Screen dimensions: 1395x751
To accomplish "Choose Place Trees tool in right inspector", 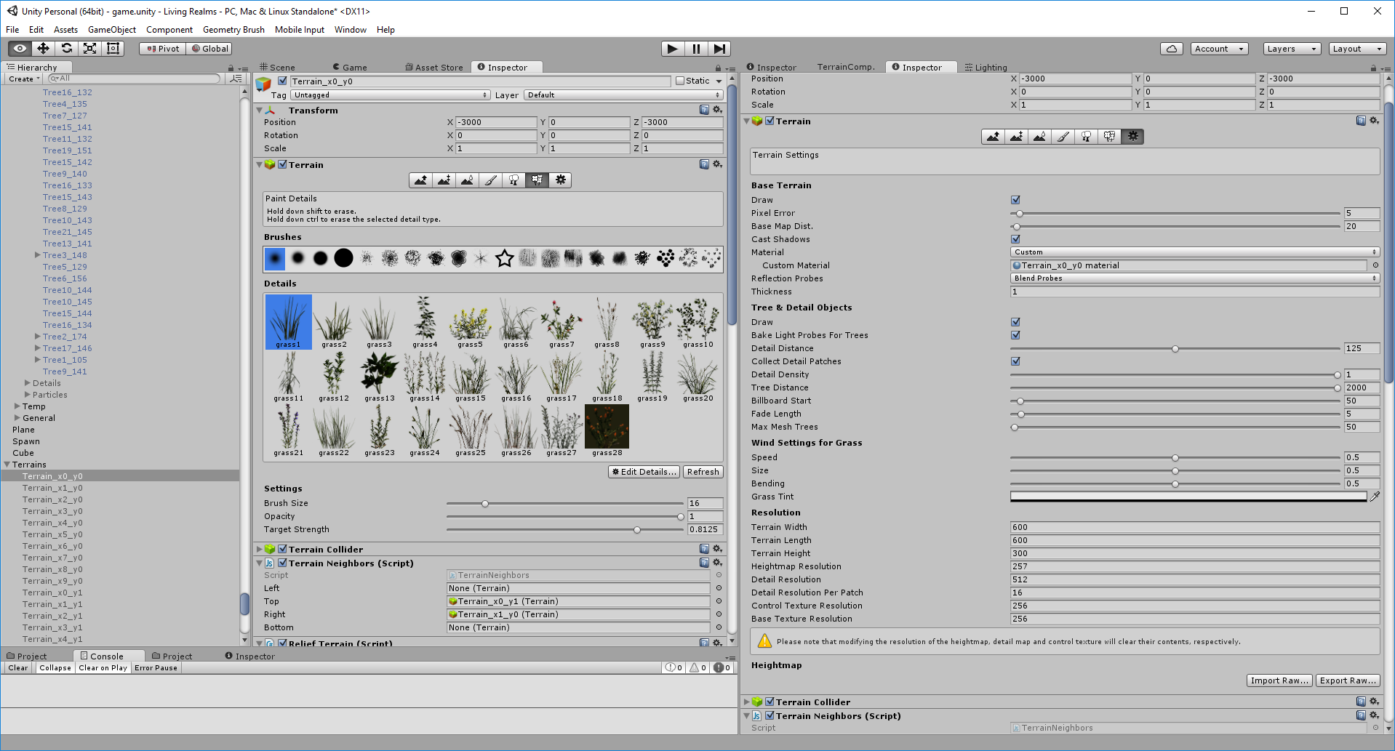I will pos(1086,137).
